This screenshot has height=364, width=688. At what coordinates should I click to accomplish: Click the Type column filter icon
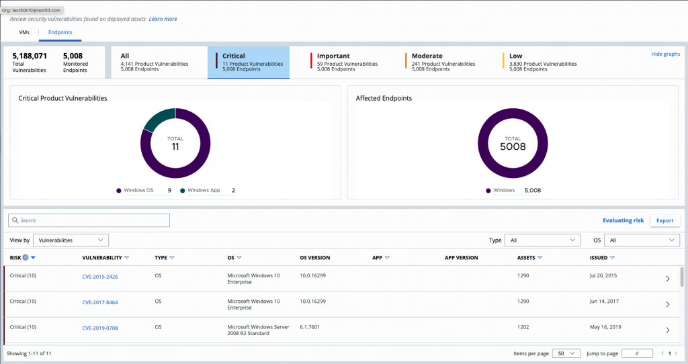[171, 257]
